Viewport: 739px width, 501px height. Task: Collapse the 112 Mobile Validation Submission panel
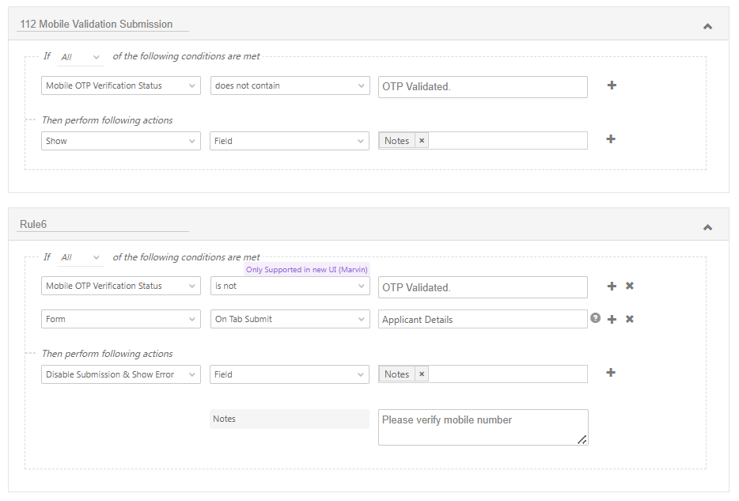[707, 26]
